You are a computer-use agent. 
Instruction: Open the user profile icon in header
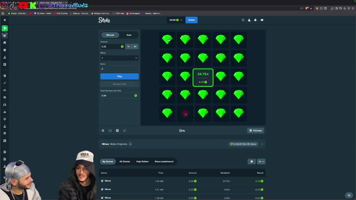(x=249, y=20)
